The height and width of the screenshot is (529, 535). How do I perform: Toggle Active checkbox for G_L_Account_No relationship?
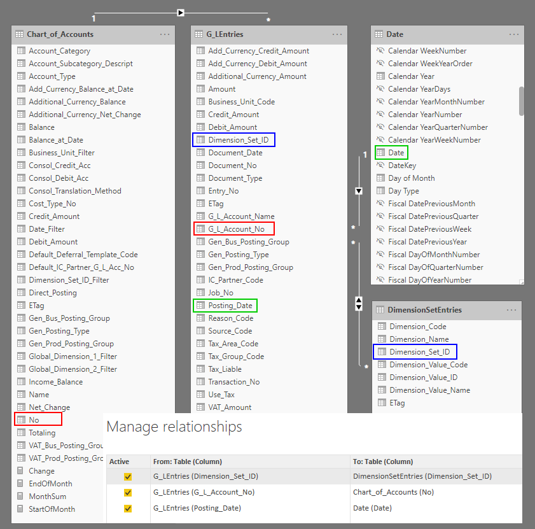[x=128, y=492]
